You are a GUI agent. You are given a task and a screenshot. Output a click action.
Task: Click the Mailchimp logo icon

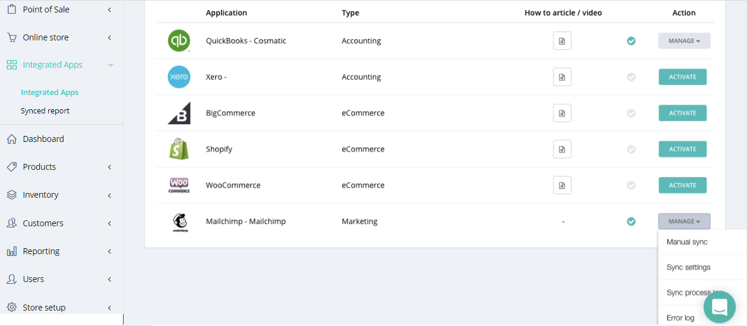pos(179,222)
